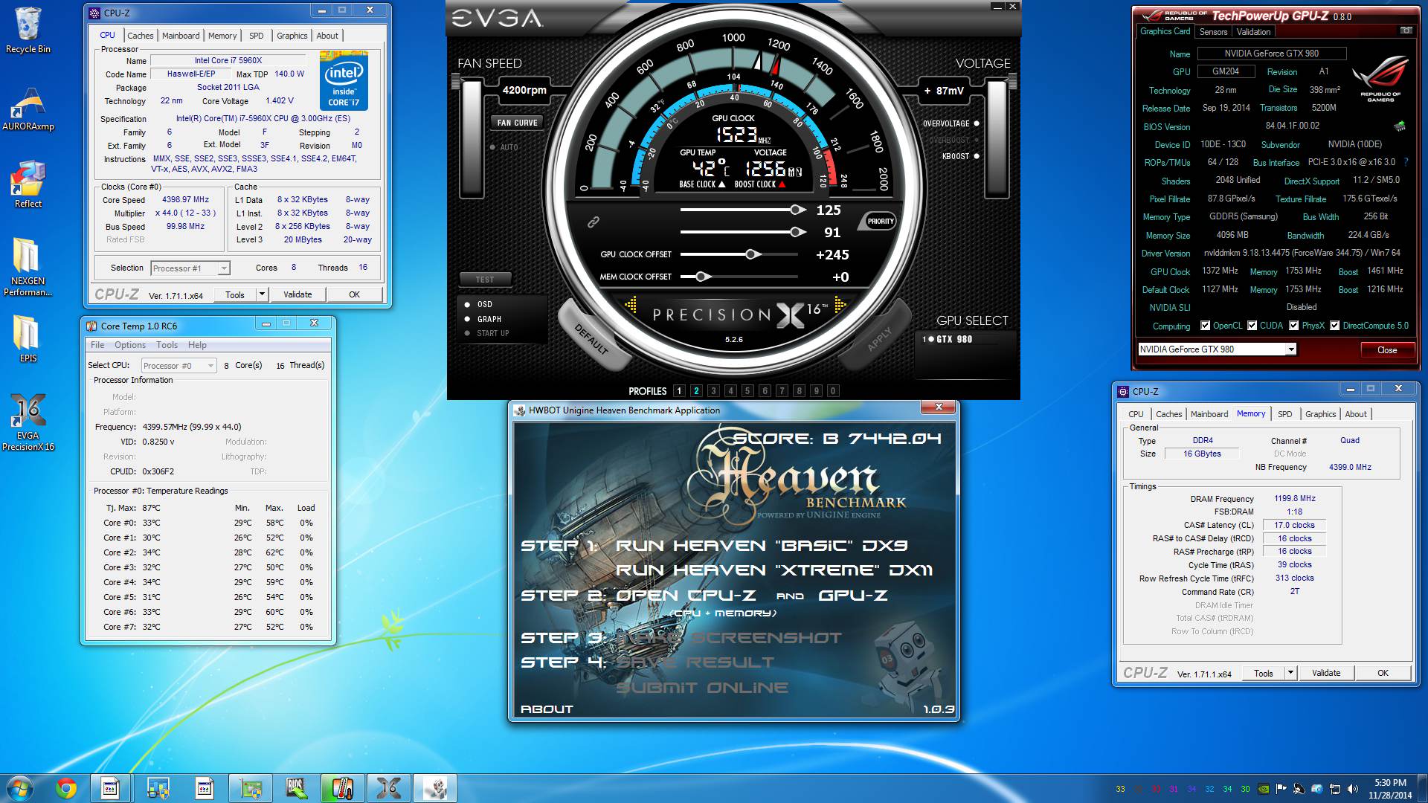This screenshot has height=803, width=1428.
Task: Open the AURORAxmp desktop icon
Action: pos(28,109)
